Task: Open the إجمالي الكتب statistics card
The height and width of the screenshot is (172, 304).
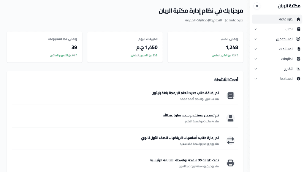Action: (205, 47)
